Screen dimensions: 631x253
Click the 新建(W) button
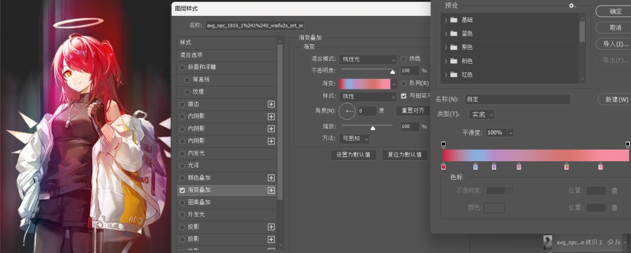(616, 99)
